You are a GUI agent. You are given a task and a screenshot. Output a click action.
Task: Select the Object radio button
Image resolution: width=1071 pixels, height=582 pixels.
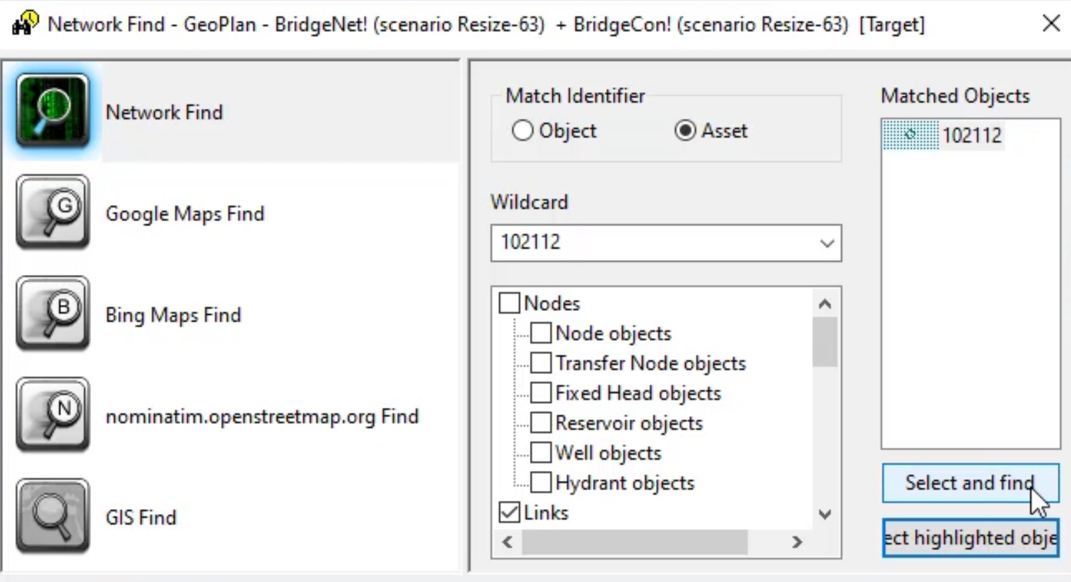tap(523, 130)
